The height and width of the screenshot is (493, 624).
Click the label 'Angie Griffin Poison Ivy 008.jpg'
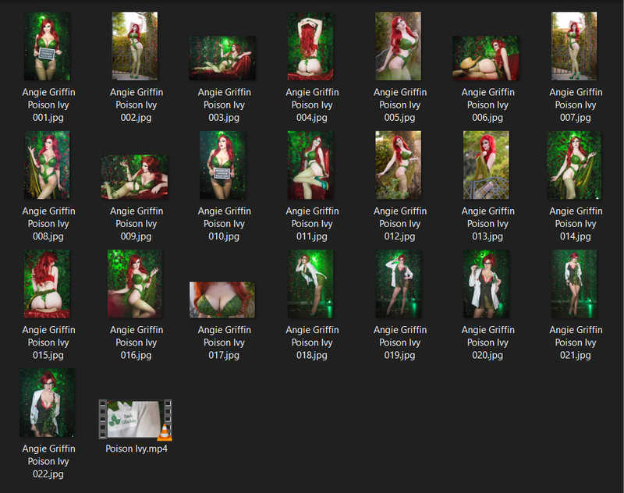(48, 224)
